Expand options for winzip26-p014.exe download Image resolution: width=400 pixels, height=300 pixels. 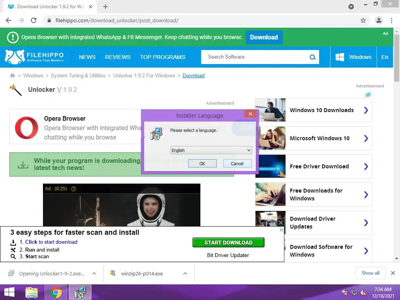pos(185,273)
